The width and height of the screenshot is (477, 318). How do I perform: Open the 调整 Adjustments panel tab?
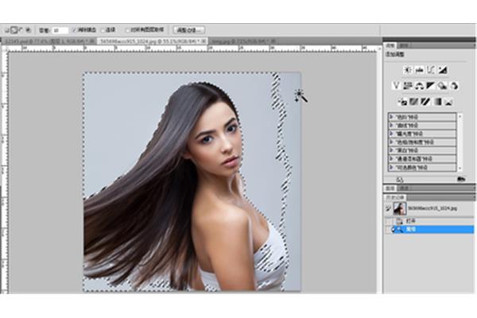pos(390,45)
